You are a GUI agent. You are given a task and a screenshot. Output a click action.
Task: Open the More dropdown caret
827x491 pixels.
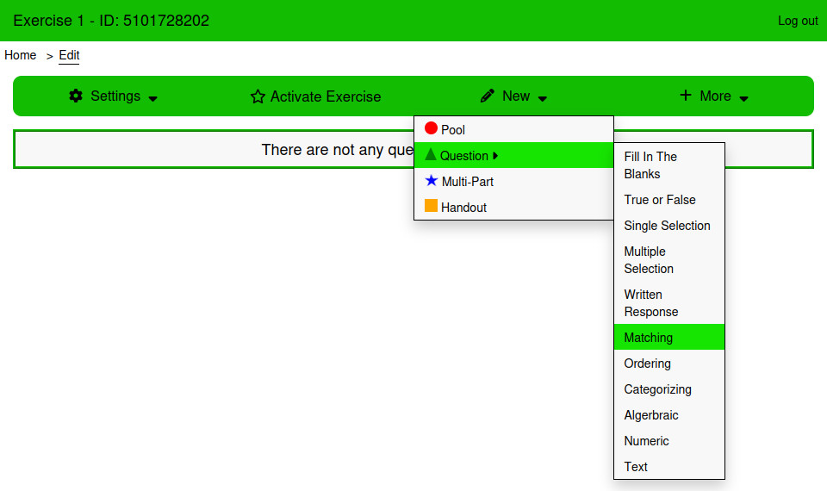point(744,98)
